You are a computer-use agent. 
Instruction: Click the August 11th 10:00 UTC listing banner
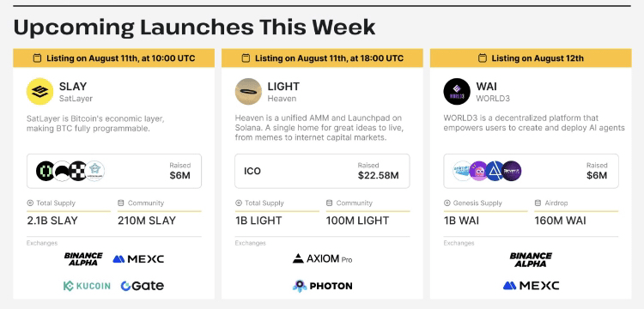[x=113, y=58]
